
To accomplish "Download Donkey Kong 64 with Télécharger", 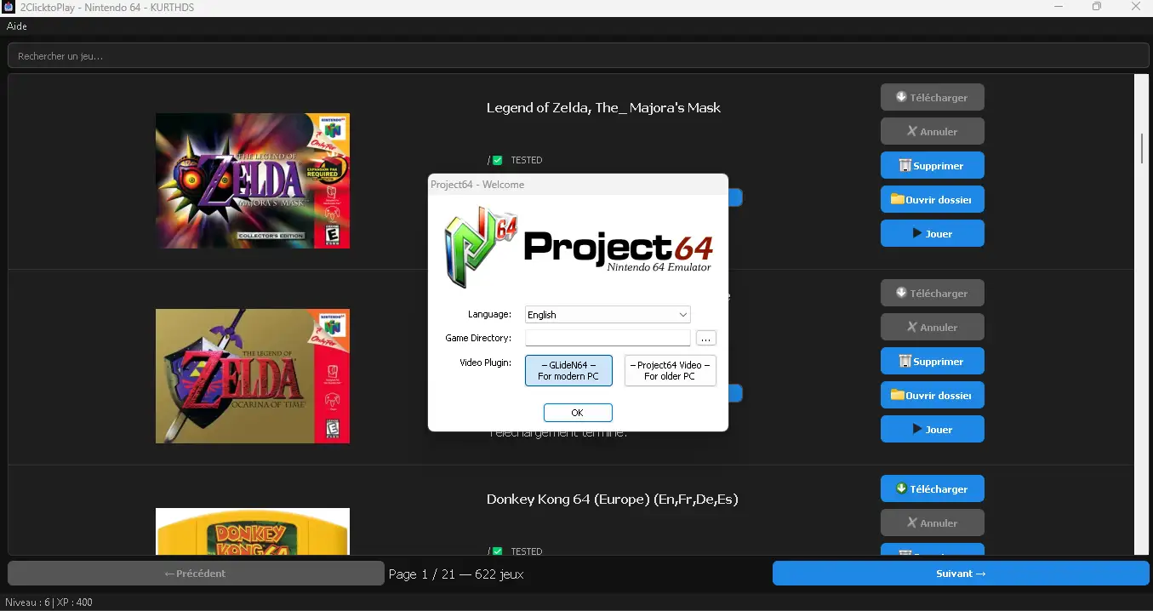I will [932, 488].
